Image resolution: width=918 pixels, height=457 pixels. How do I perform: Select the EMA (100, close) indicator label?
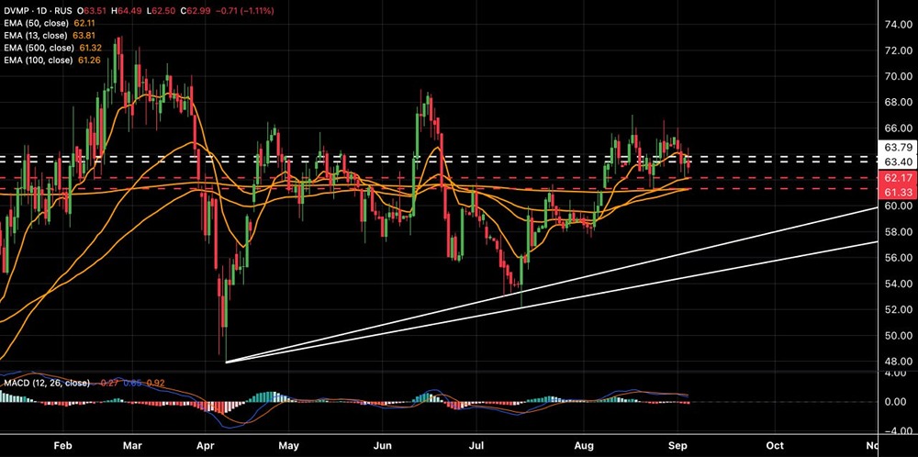tap(40, 61)
